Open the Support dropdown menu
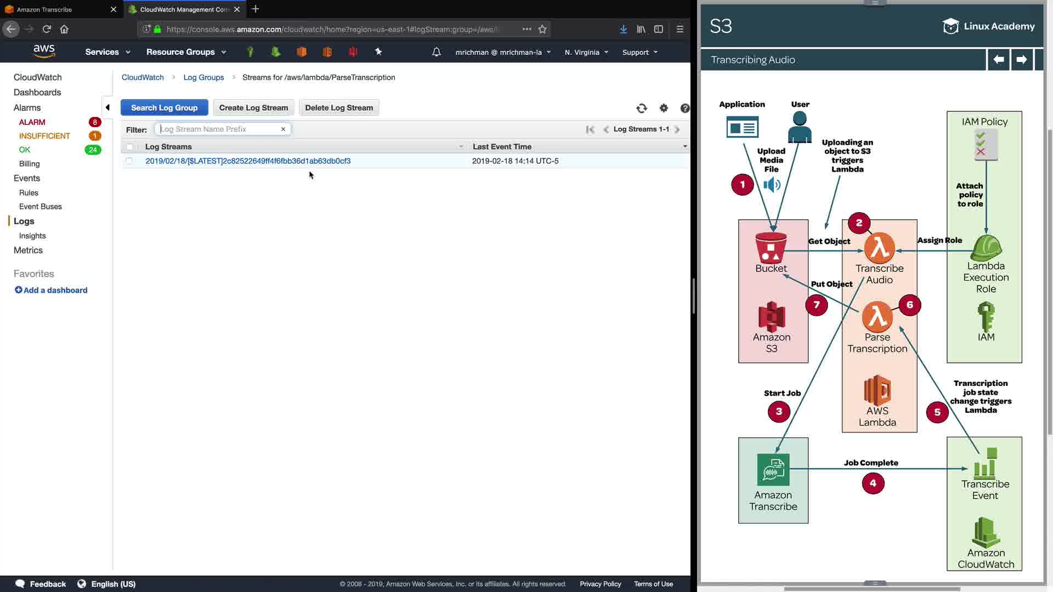This screenshot has width=1053, height=592. coord(639,52)
